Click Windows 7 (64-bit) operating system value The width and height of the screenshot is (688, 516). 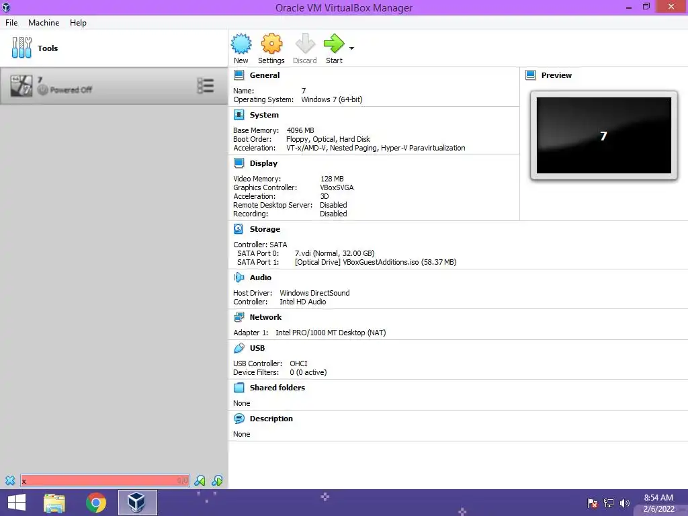click(x=332, y=99)
